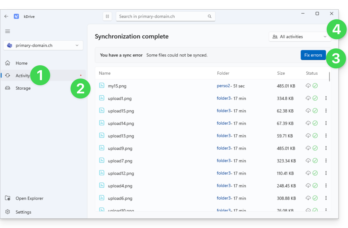Open options menu for upload1.png
The image size is (348, 228).
(326, 98)
